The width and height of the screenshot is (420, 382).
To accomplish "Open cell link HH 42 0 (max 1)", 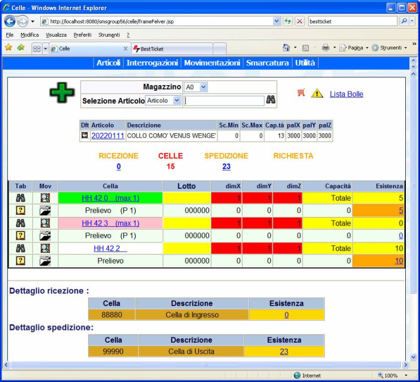I will point(111,198).
